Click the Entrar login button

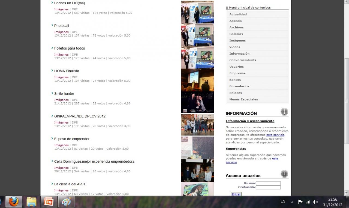pyautogui.click(x=236, y=194)
